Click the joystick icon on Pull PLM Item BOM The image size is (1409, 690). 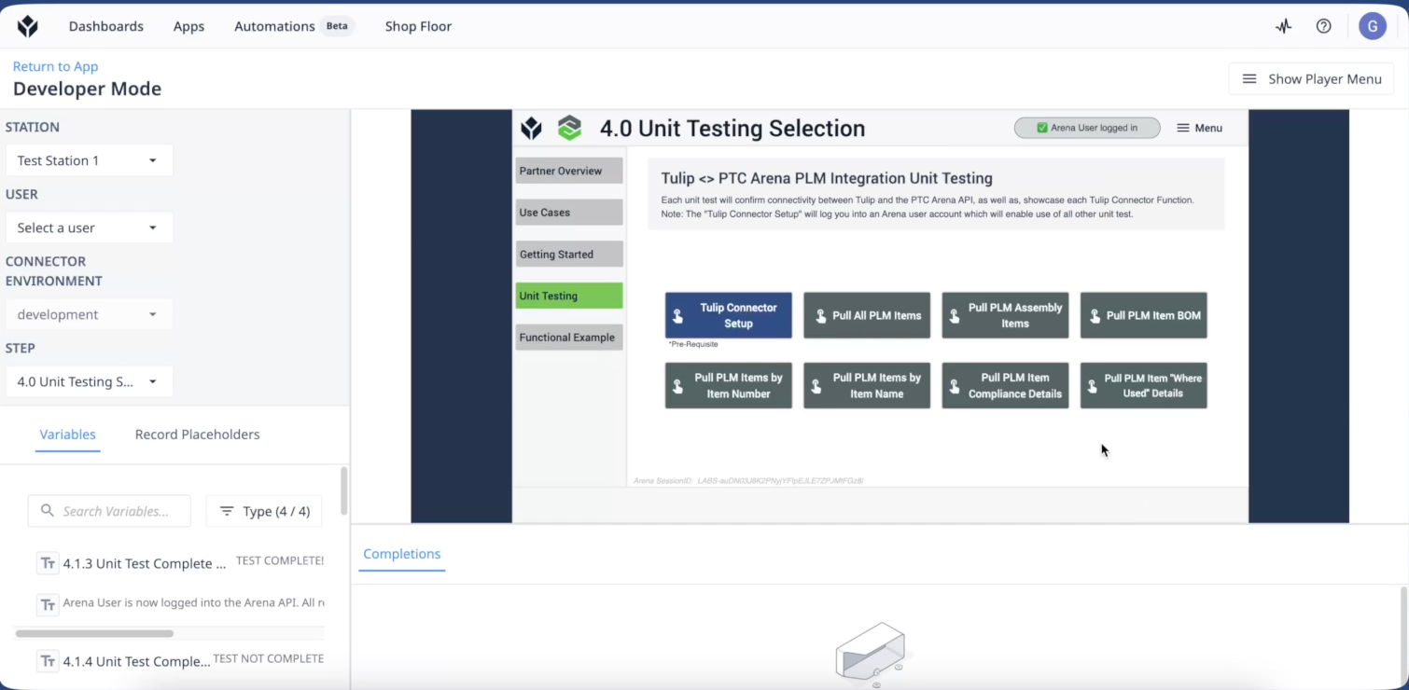coord(1094,315)
